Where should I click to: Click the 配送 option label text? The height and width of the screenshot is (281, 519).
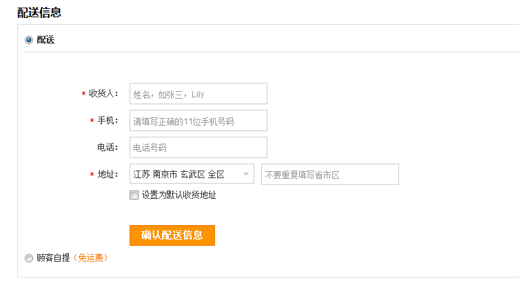click(45, 40)
